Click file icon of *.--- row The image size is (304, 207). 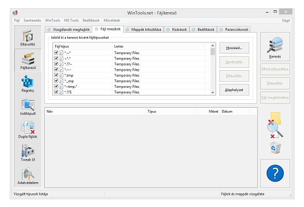tap(61, 70)
